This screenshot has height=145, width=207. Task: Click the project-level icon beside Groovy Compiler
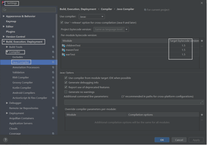pos(53,83)
